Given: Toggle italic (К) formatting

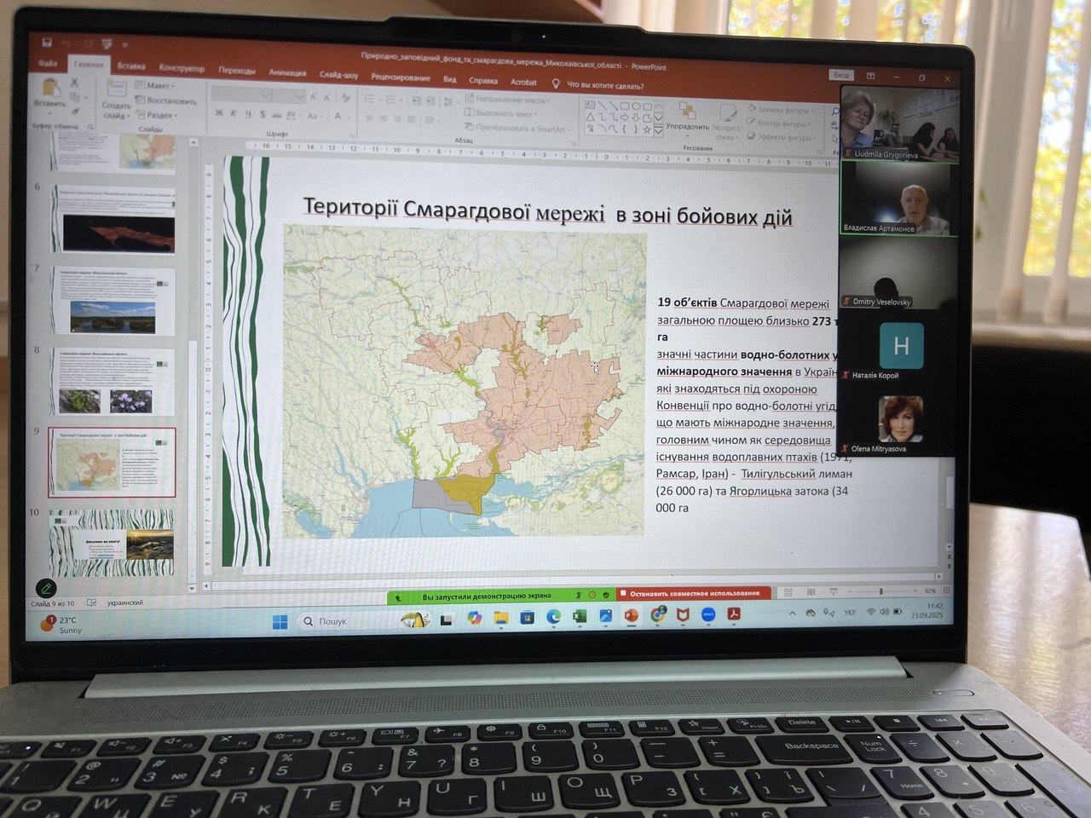Looking at the screenshot, I should (234, 113).
